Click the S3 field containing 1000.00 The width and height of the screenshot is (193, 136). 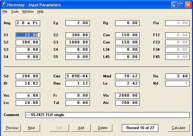(78, 42)
